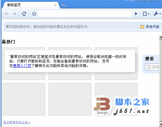Add a new tab with the plus button

(x=64, y=5)
